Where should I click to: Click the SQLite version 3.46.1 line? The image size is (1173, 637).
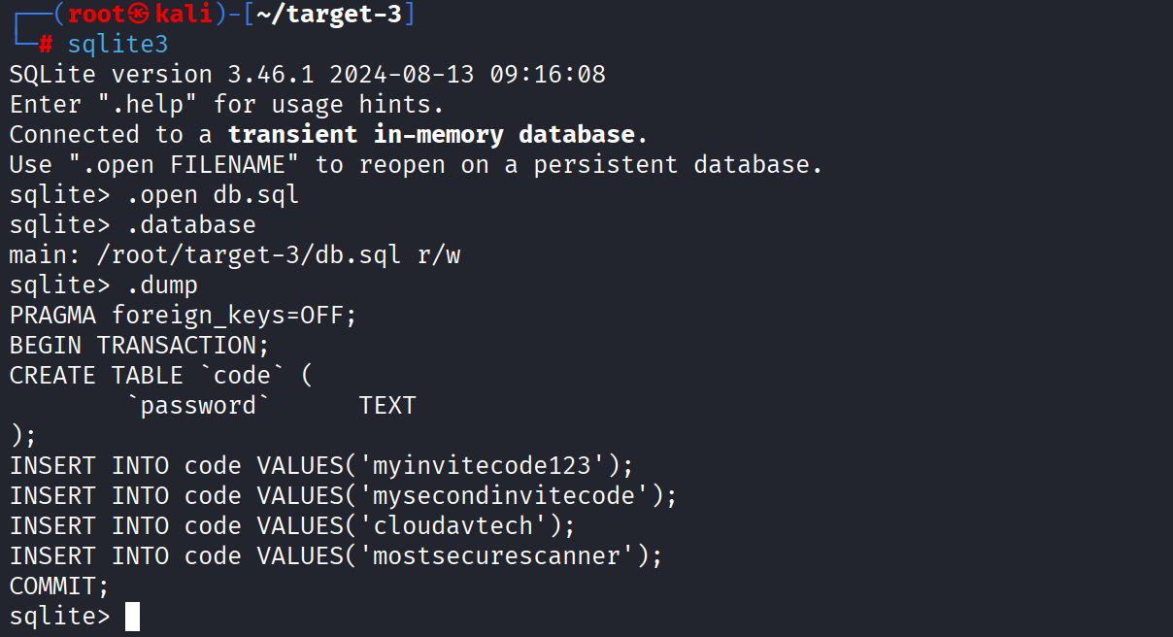click(307, 75)
